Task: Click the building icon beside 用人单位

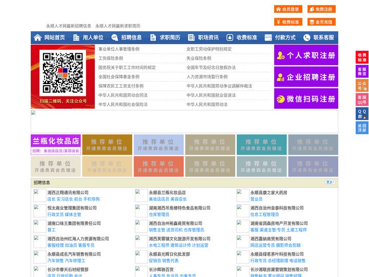Action: point(76,37)
